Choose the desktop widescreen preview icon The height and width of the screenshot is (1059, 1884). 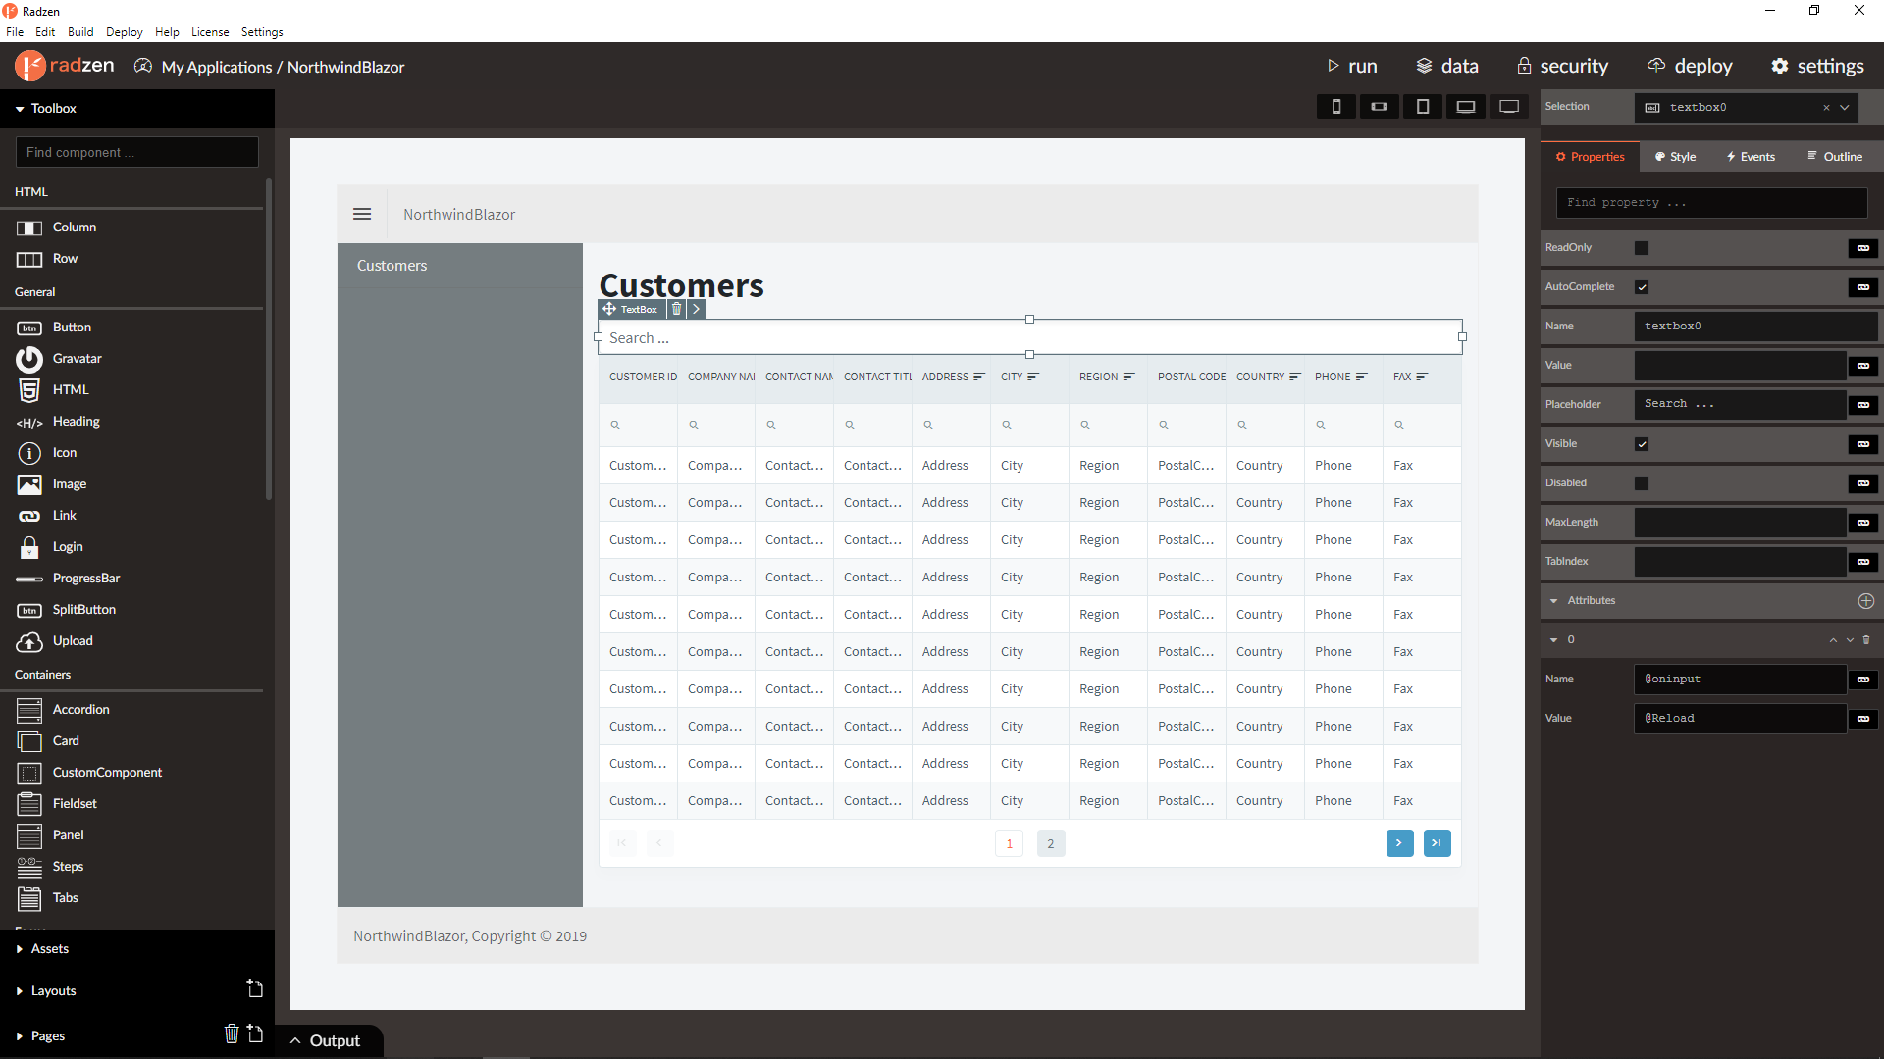1509,107
